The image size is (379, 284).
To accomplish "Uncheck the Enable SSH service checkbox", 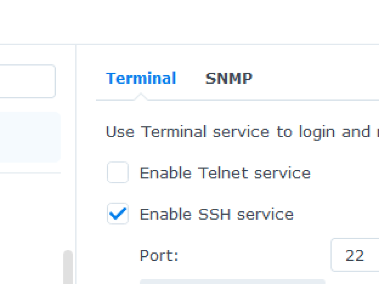I will (x=117, y=214).
